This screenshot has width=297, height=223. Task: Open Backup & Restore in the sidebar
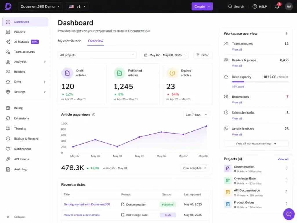coord(26,139)
